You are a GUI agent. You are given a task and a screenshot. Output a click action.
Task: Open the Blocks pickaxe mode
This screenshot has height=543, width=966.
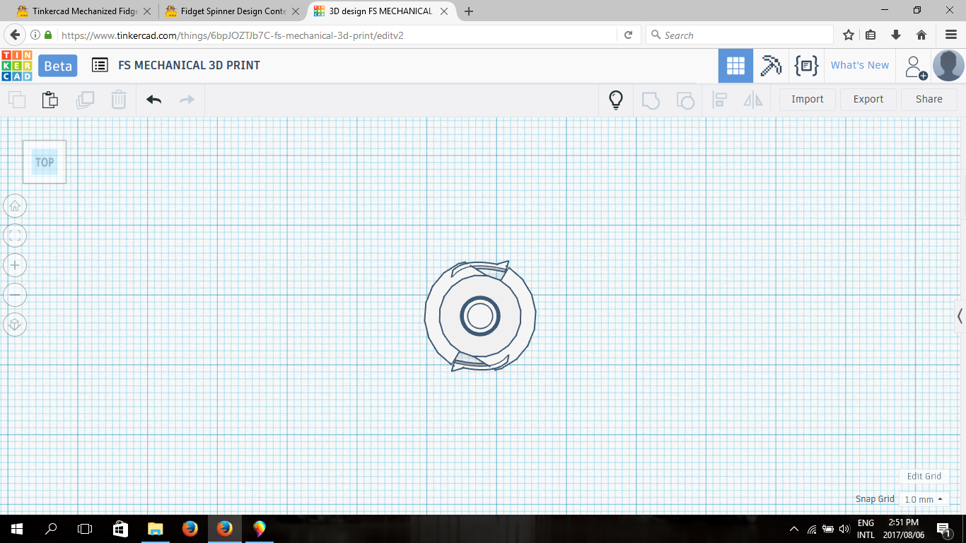(x=770, y=66)
